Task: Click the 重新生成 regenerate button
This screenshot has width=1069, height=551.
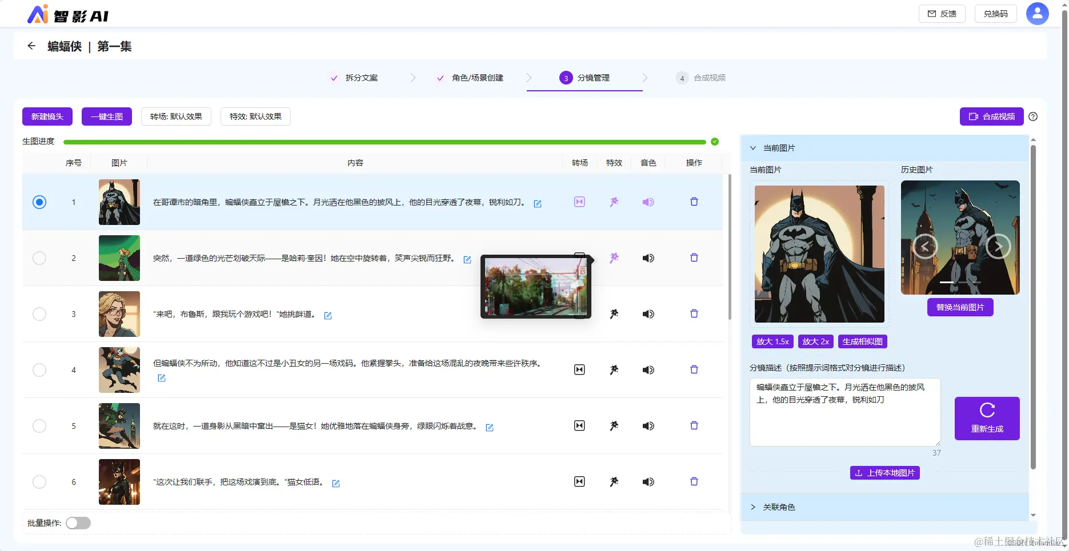Action: pyautogui.click(x=987, y=418)
